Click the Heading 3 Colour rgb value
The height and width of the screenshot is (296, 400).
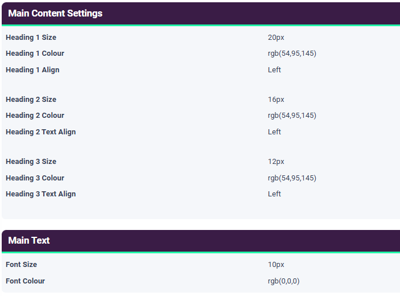tap(292, 178)
